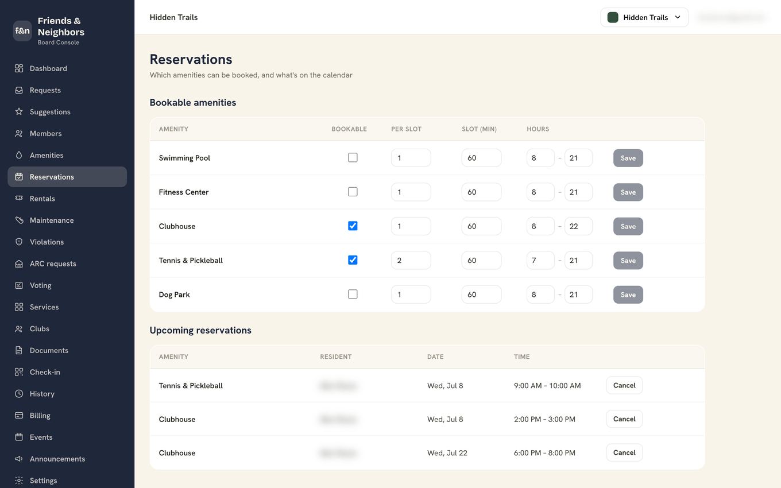Edit Swimming Pool per slot field
781x488 pixels.
point(411,158)
